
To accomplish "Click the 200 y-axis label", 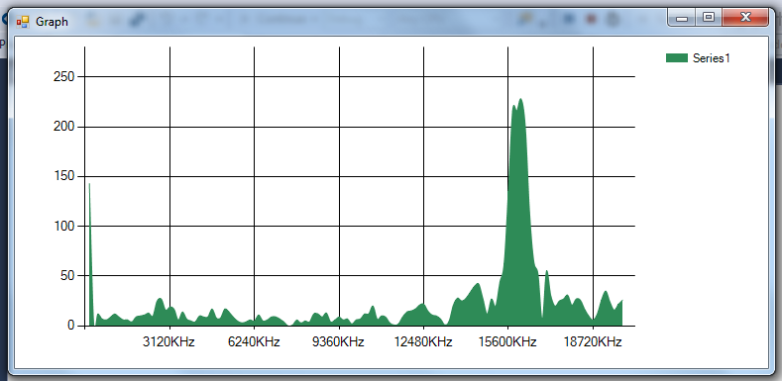I will pos(63,127).
